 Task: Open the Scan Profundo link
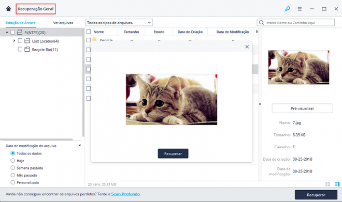pos(125,194)
